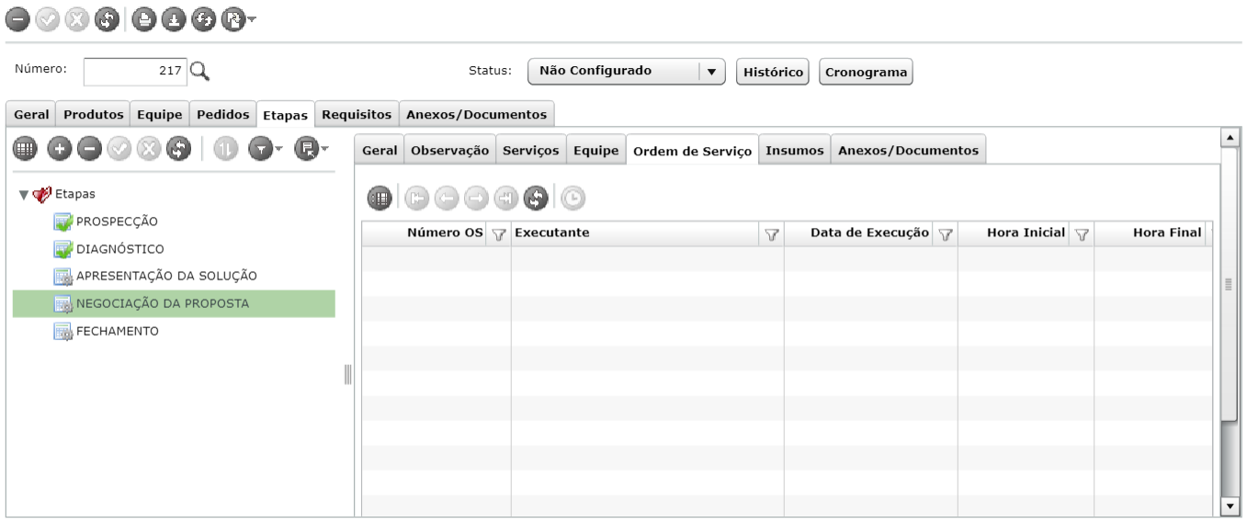This screenshot has width=1247, height=523.
Task: Switch to the Requisitos tab
Action: pos(357,114)
